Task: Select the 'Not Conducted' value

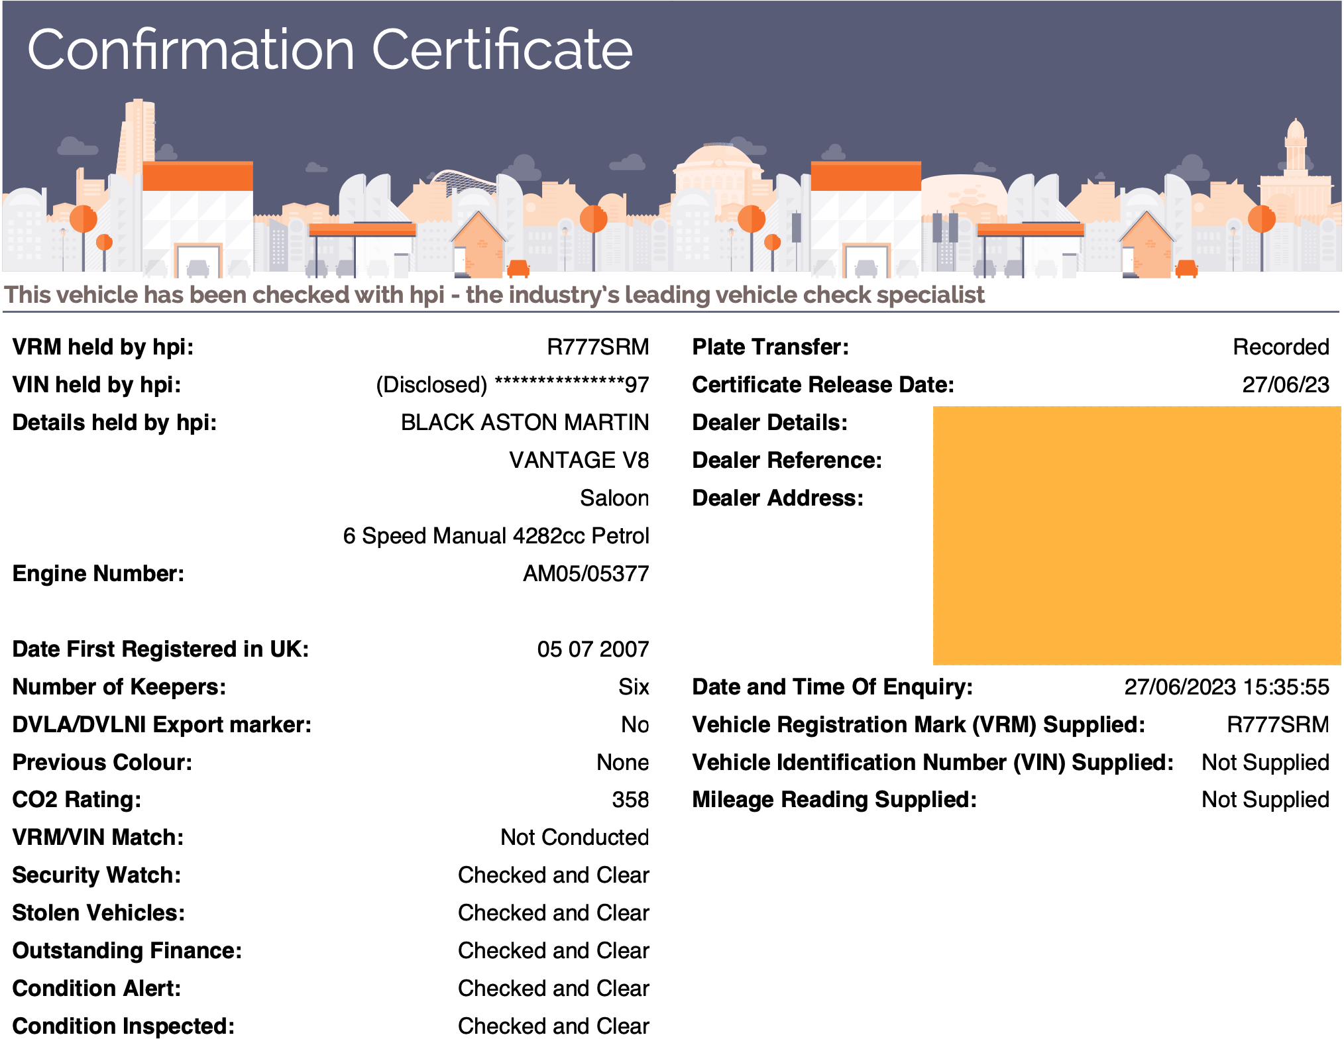Action: pos(575,838)
